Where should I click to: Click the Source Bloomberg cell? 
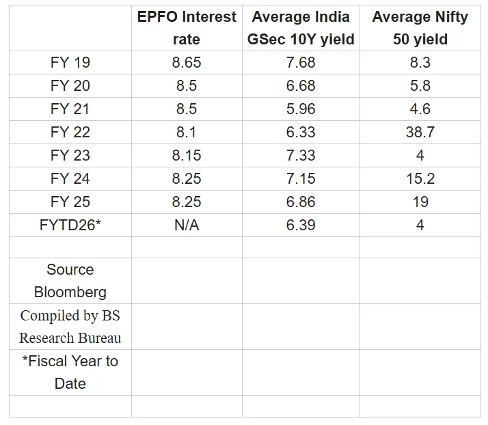(70, 281)
